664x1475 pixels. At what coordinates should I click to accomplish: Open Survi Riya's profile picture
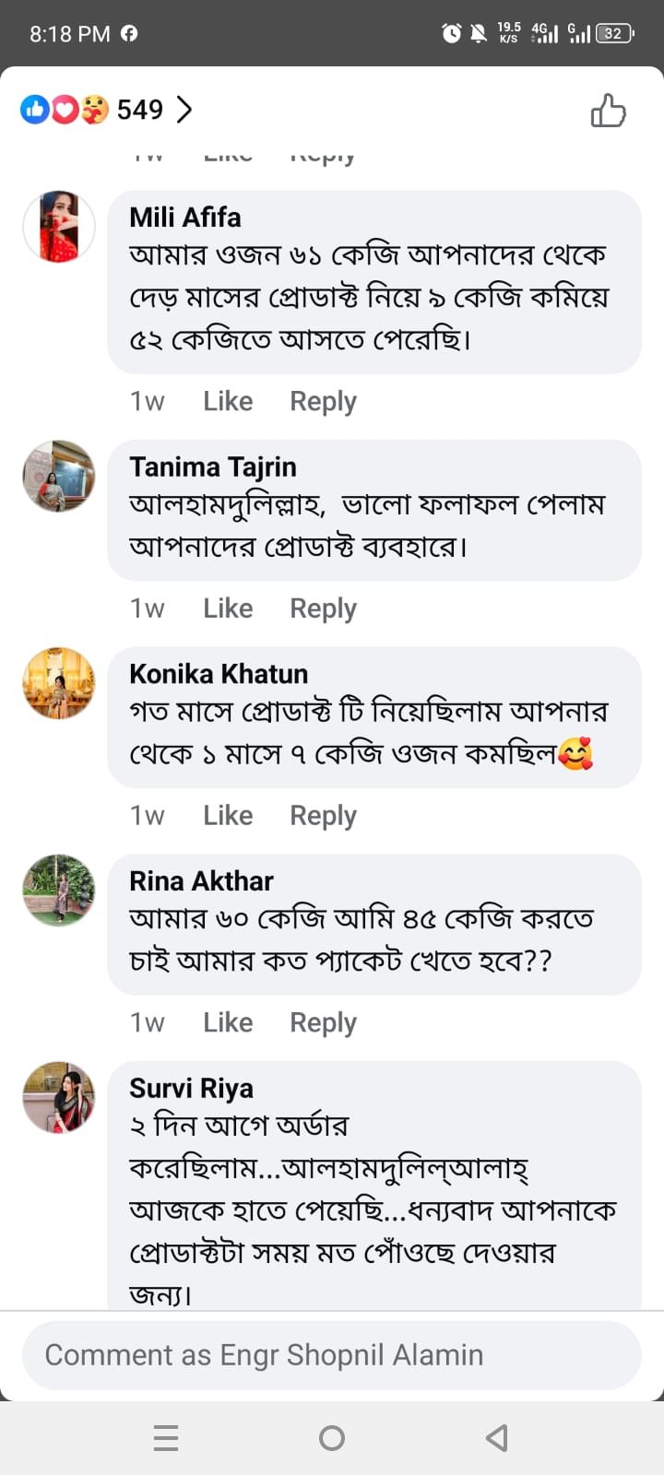click(x=59, y=1097)
